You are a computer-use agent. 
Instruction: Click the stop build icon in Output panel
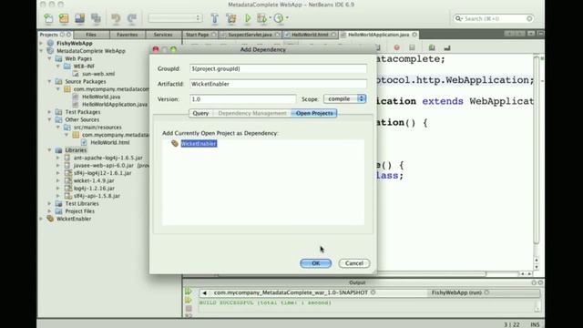[x=189, y=309]
